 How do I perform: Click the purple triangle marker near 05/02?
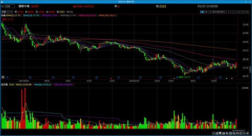[216, 78]
